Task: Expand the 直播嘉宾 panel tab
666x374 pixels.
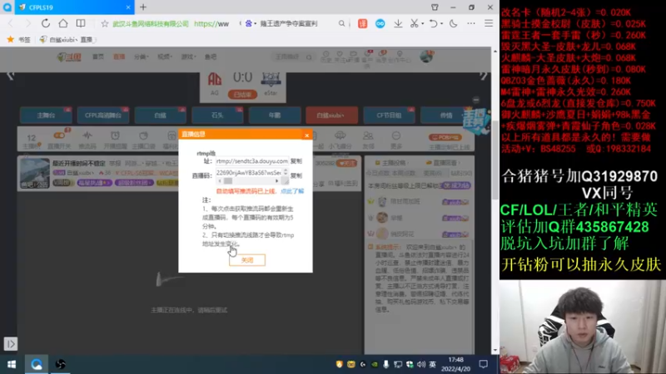Action: tap(444, 163)
